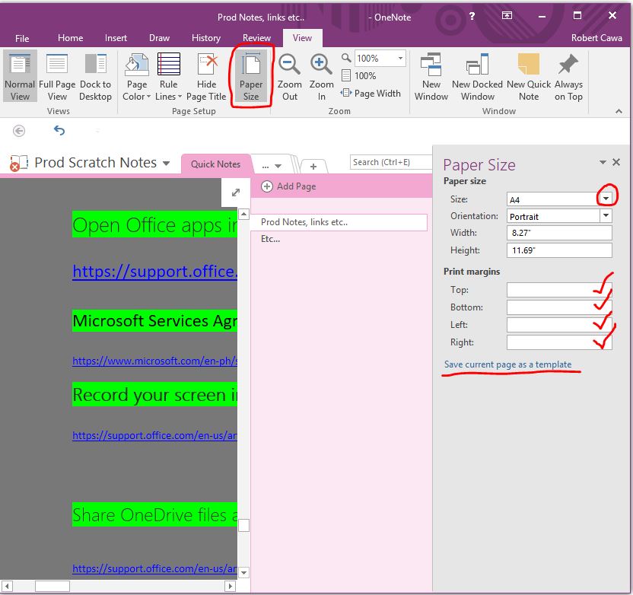This screenshot has width=633, height=595.
Task: Click Add Page button
Action: pyautogui.click(x=289, y=186)
